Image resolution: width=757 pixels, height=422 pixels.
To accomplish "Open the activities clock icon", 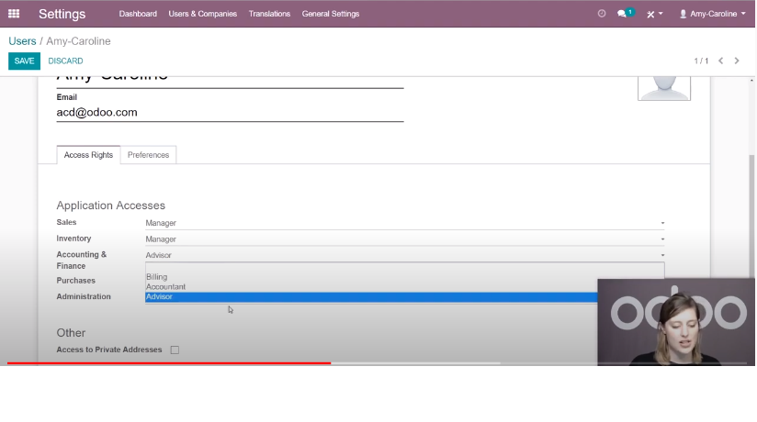I will [602, 14].
